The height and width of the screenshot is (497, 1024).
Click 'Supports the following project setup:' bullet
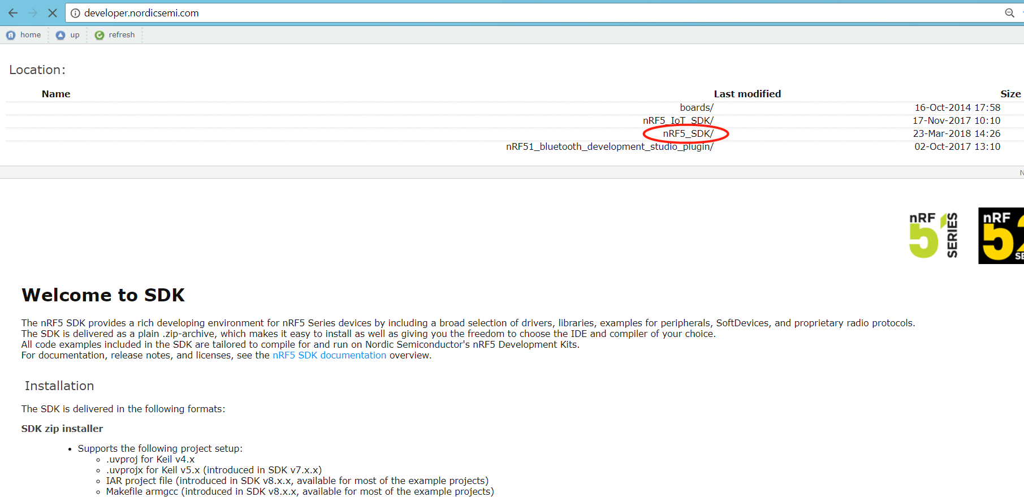[160, 448]
